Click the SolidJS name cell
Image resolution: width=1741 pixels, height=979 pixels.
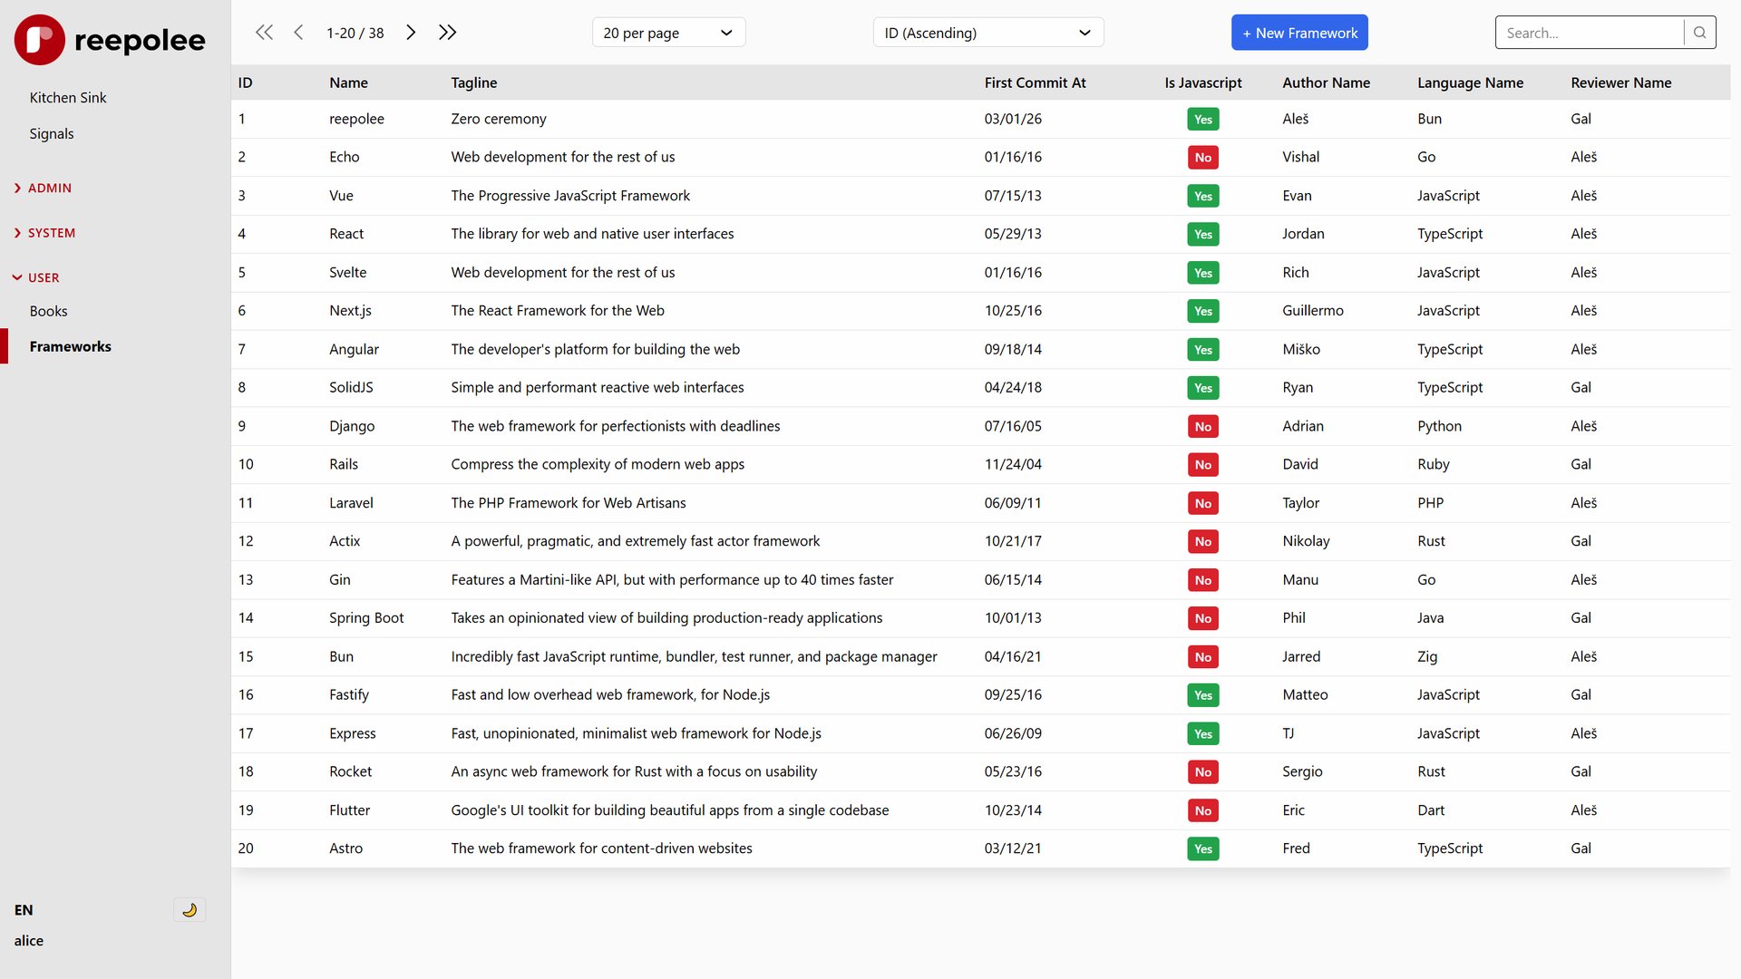coord(351,387)
